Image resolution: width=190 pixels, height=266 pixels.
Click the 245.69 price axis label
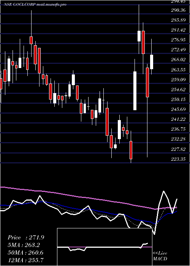(x=178, y=109)
